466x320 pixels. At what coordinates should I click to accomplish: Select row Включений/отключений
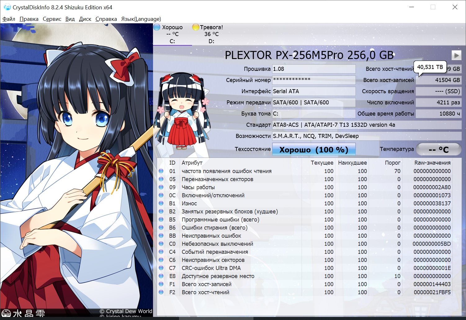[x=305, y=195]
